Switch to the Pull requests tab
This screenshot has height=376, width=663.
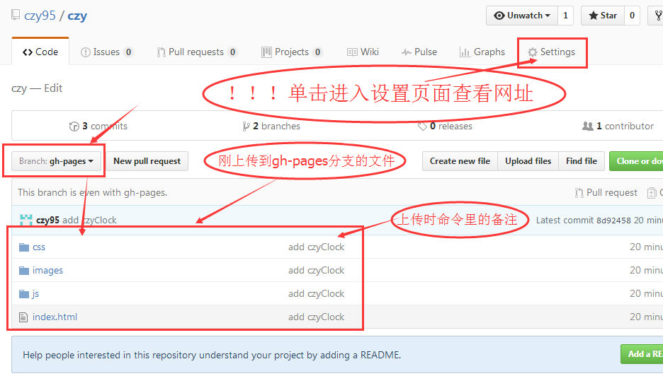[197, 52]
